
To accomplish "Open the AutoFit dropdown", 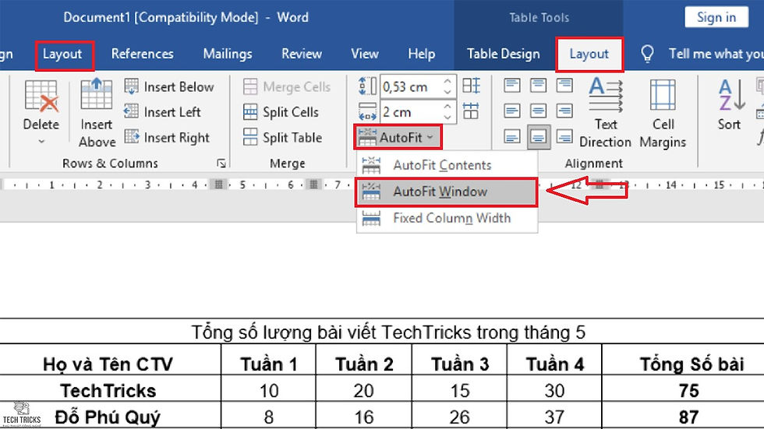I will [x=398, y=138].
